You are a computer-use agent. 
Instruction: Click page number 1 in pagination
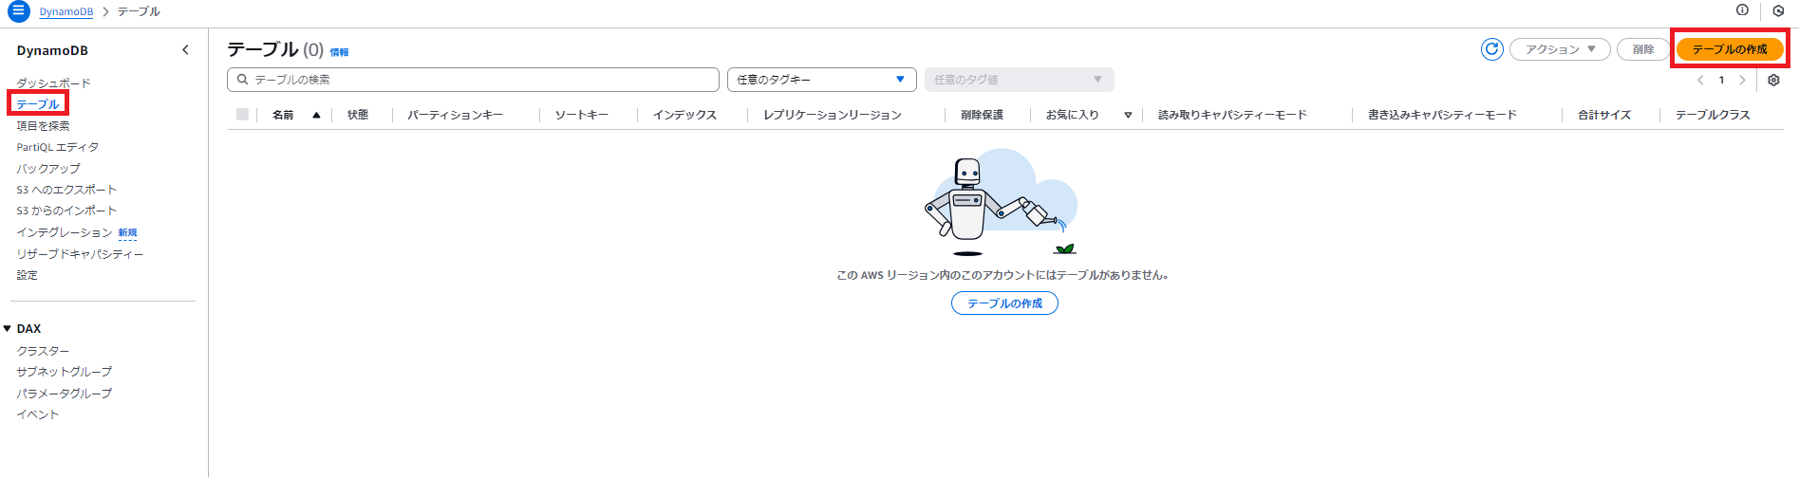(x=1721, y=81)
